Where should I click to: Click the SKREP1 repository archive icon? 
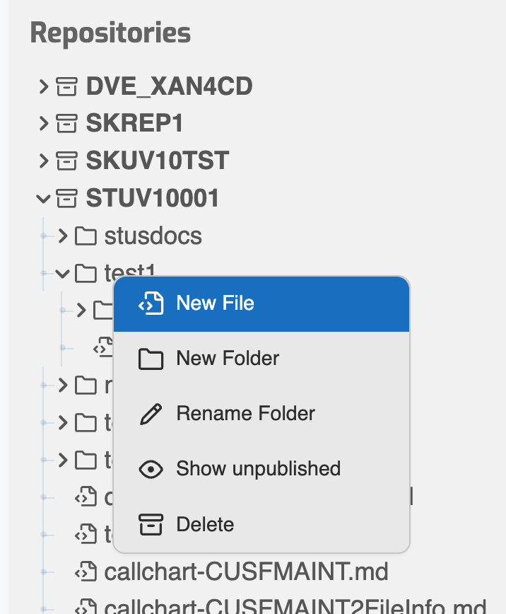coord(67,124)
